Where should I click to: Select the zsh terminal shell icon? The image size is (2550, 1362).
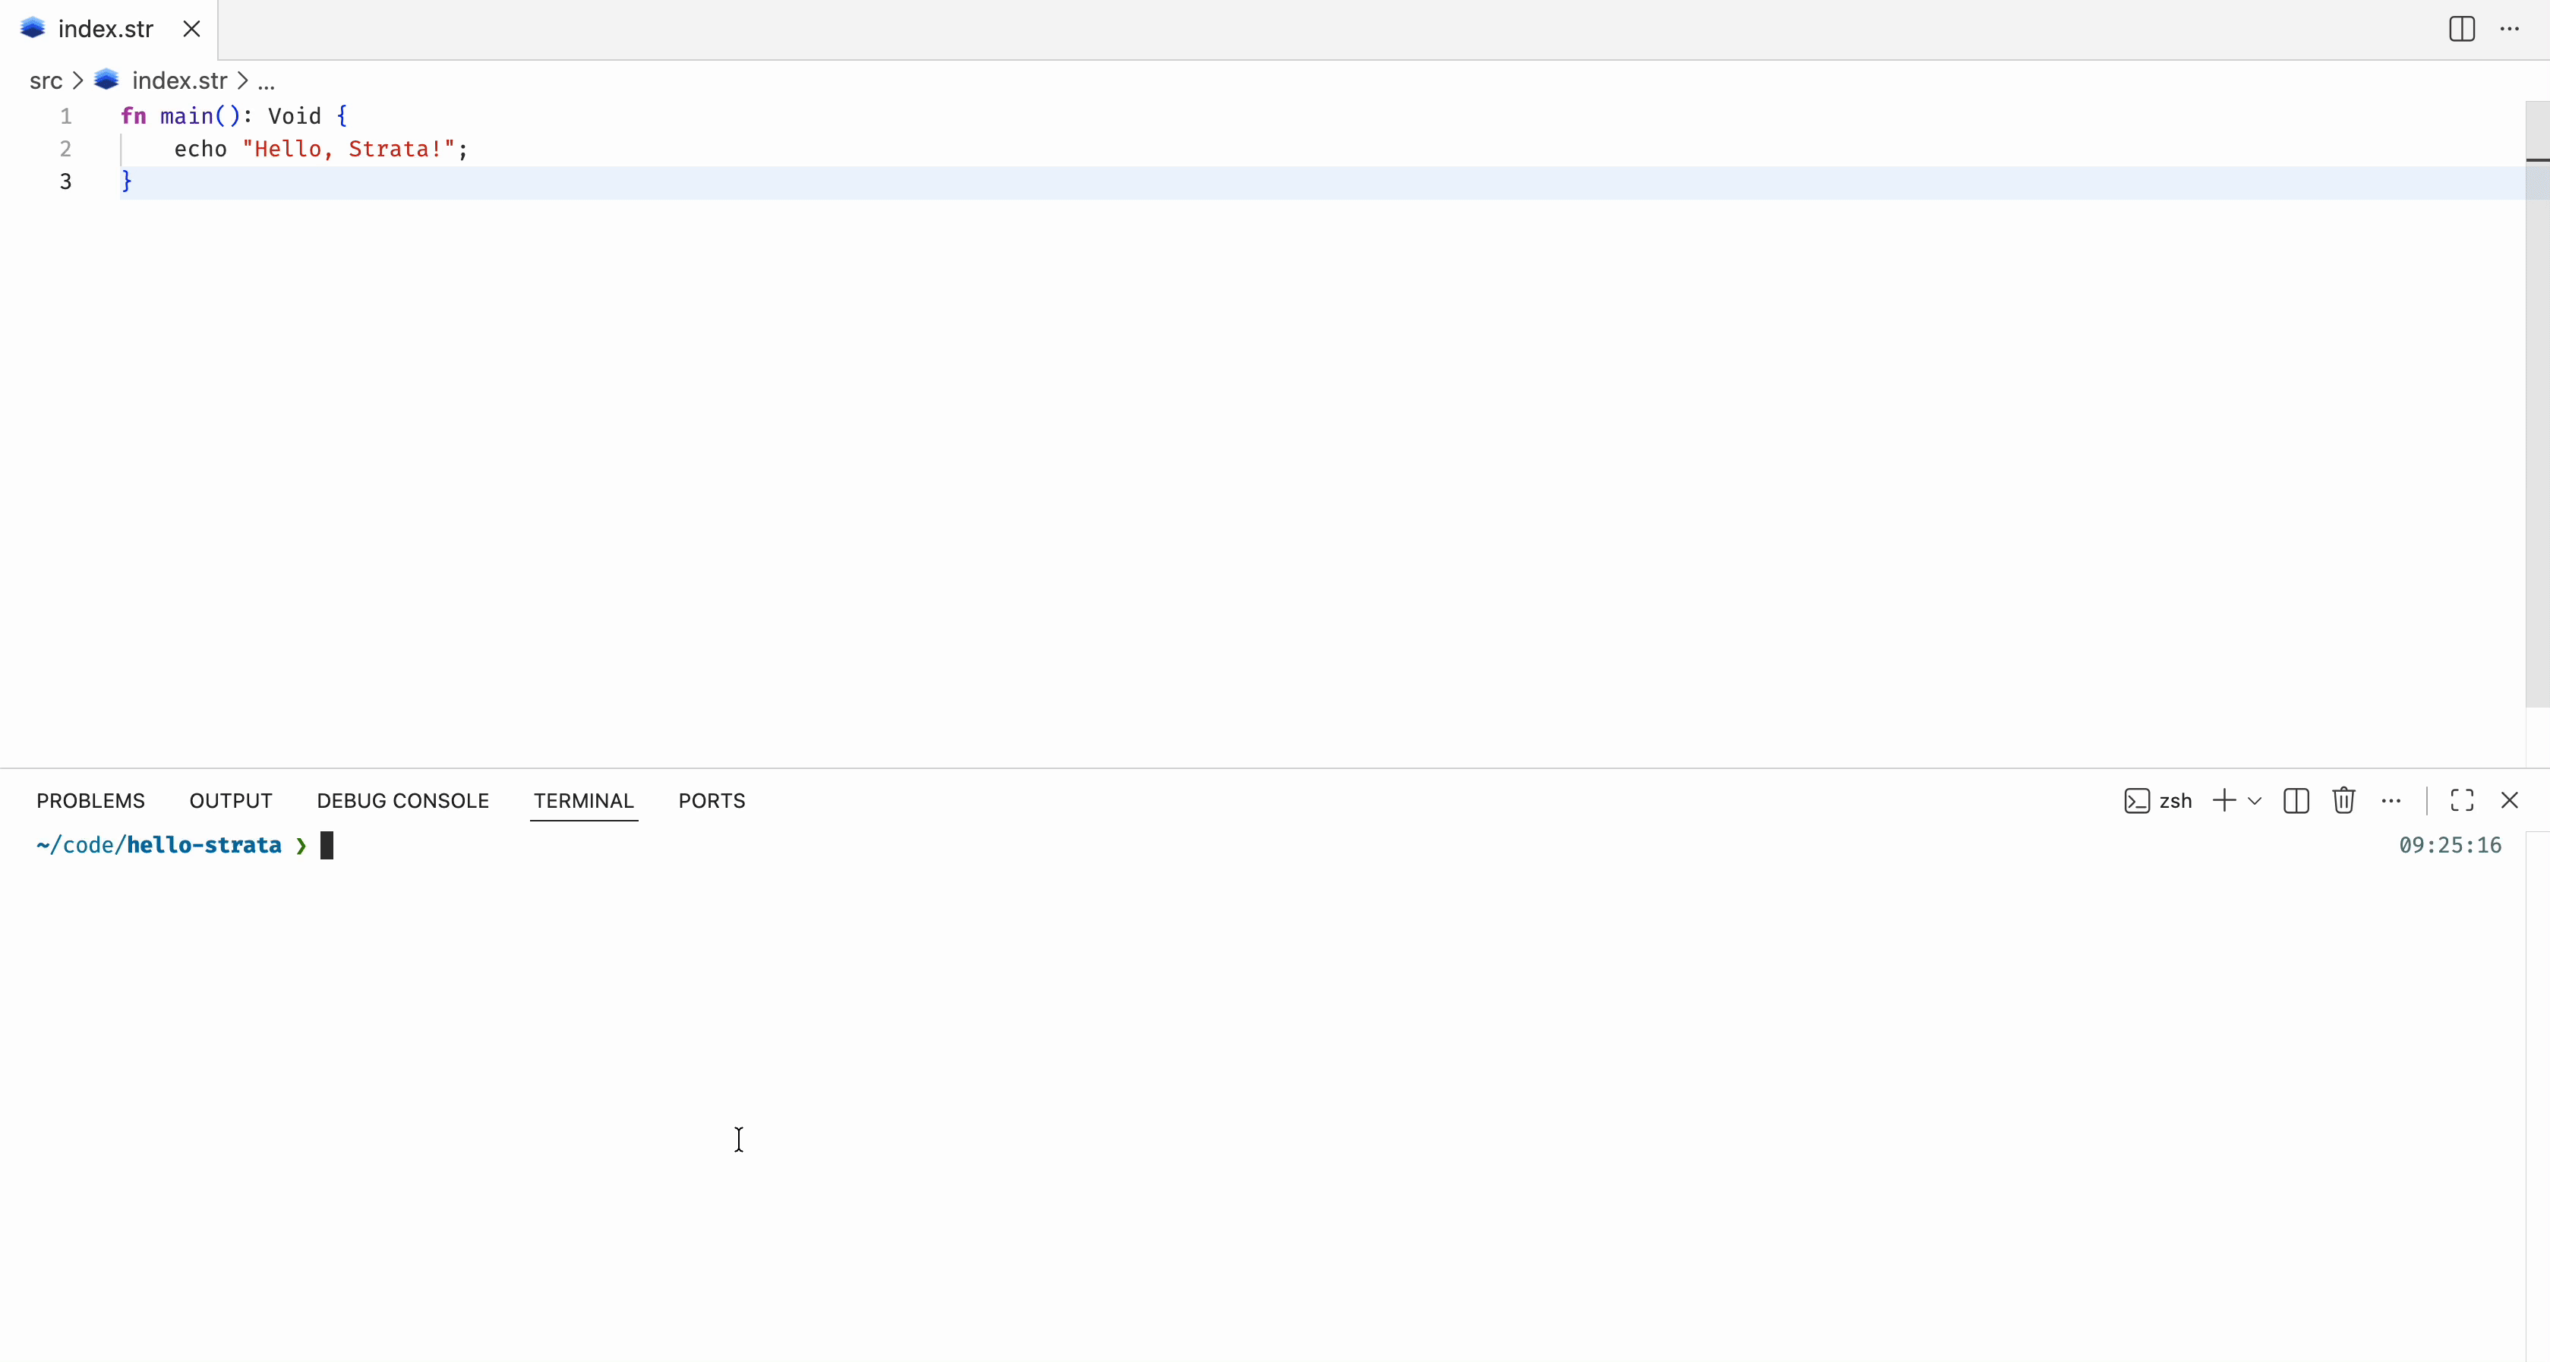pos(2137,801)
